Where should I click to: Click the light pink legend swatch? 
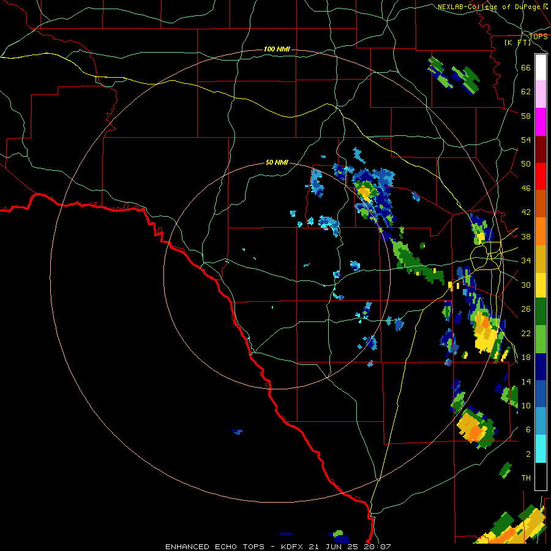coord(541,94)
